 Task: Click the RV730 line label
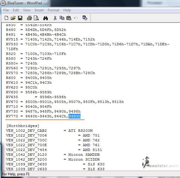[x=12, y=111]
